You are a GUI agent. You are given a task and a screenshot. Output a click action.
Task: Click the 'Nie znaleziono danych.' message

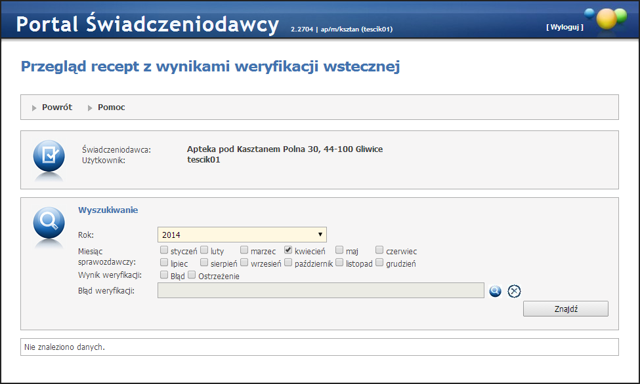click(x=64, y=347)
